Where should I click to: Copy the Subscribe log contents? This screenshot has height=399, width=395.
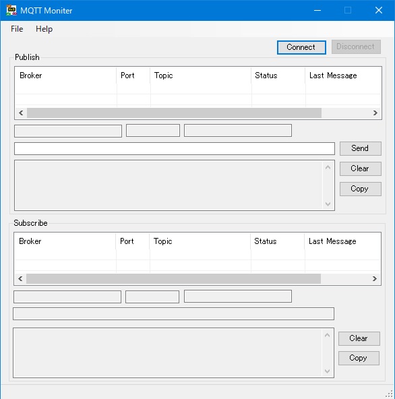pyautogui.click(x=359, y=358)
